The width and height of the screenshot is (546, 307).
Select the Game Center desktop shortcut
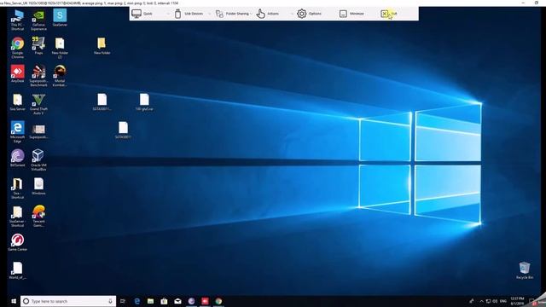[x=17, y=242]
